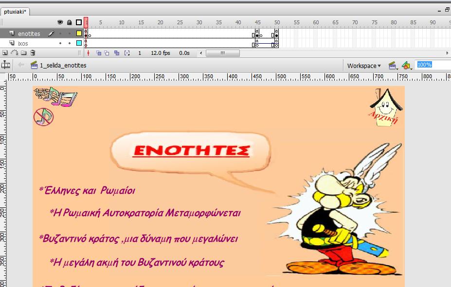Click the 'Βυζαντινό κράτος, μια δύναμη που μεγαλώνει' link
The image size is (451, 287).
point(138,239)
